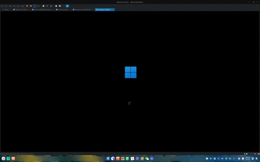Click the yellow message log status icon
This screenshot has height=162, width=260.
click(259, 154)
